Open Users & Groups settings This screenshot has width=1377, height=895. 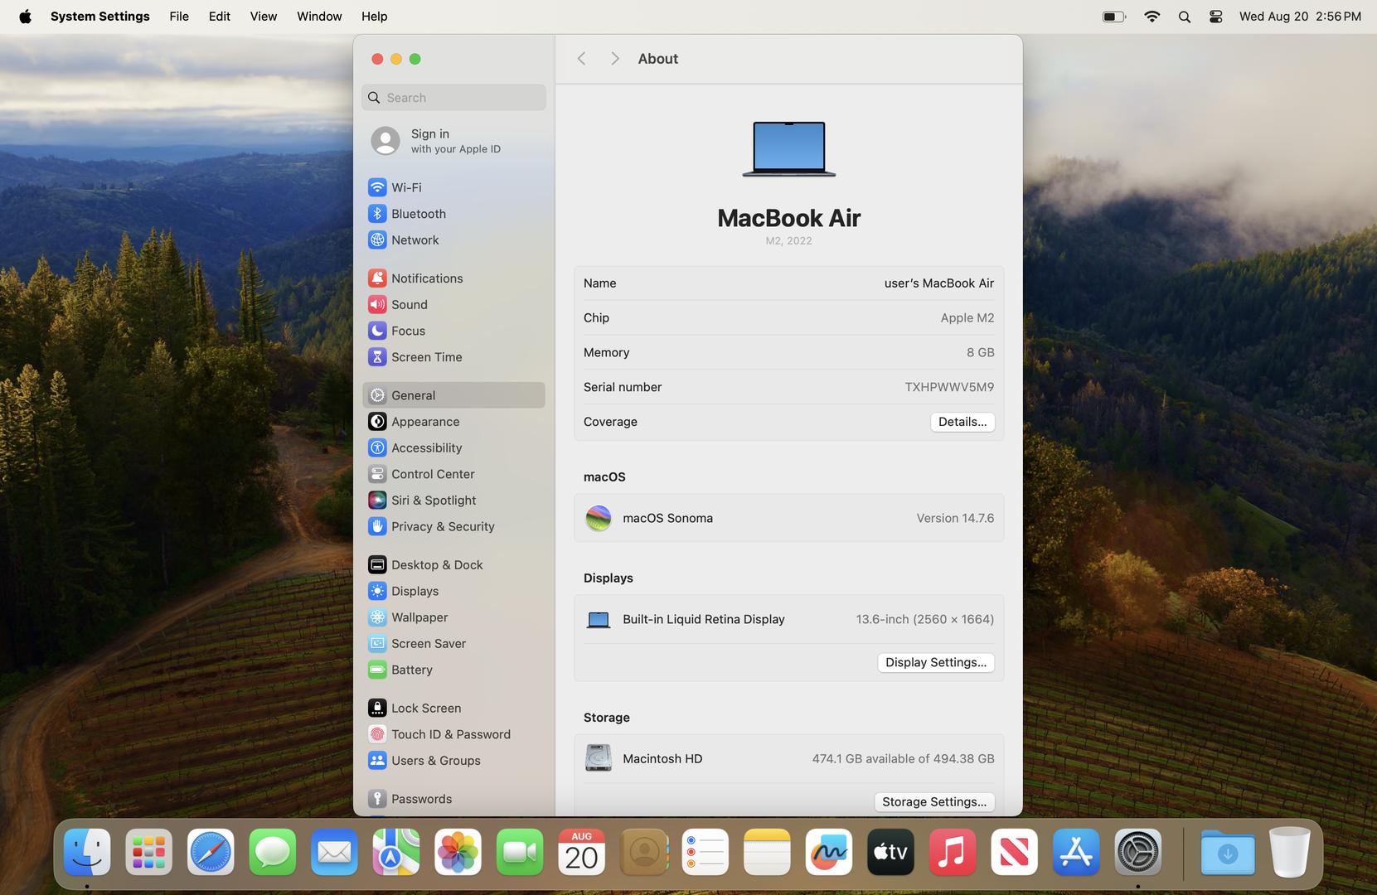click(x=453, y=761)
